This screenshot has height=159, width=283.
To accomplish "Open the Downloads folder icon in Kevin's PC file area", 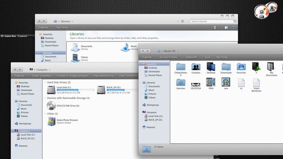I will tap(226, 67).
